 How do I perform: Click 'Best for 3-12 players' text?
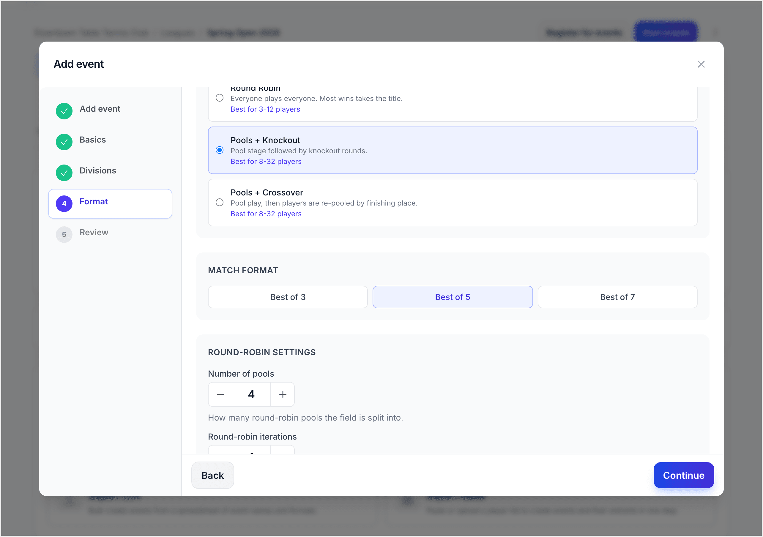pyautogui.click(x=265, y=109)
